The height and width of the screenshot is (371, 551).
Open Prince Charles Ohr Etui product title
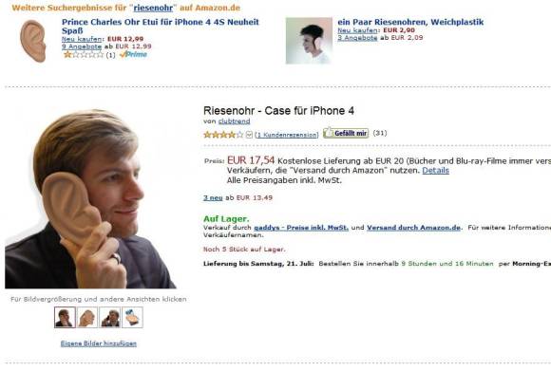pos(161,26)
